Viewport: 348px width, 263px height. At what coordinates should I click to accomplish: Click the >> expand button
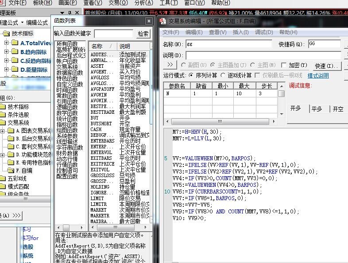click(170, 65)
